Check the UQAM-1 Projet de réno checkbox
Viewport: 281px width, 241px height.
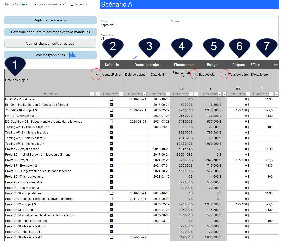click(111, 99)
